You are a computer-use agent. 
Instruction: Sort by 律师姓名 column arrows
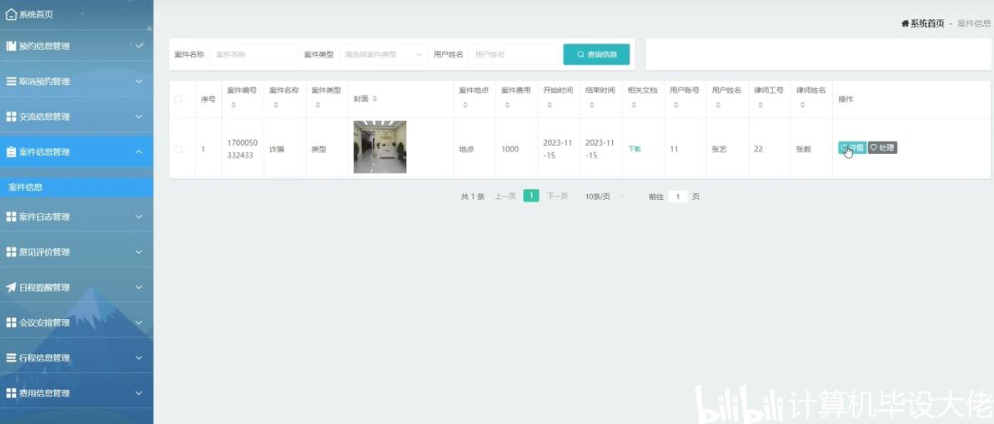click(x=802, y=105)
